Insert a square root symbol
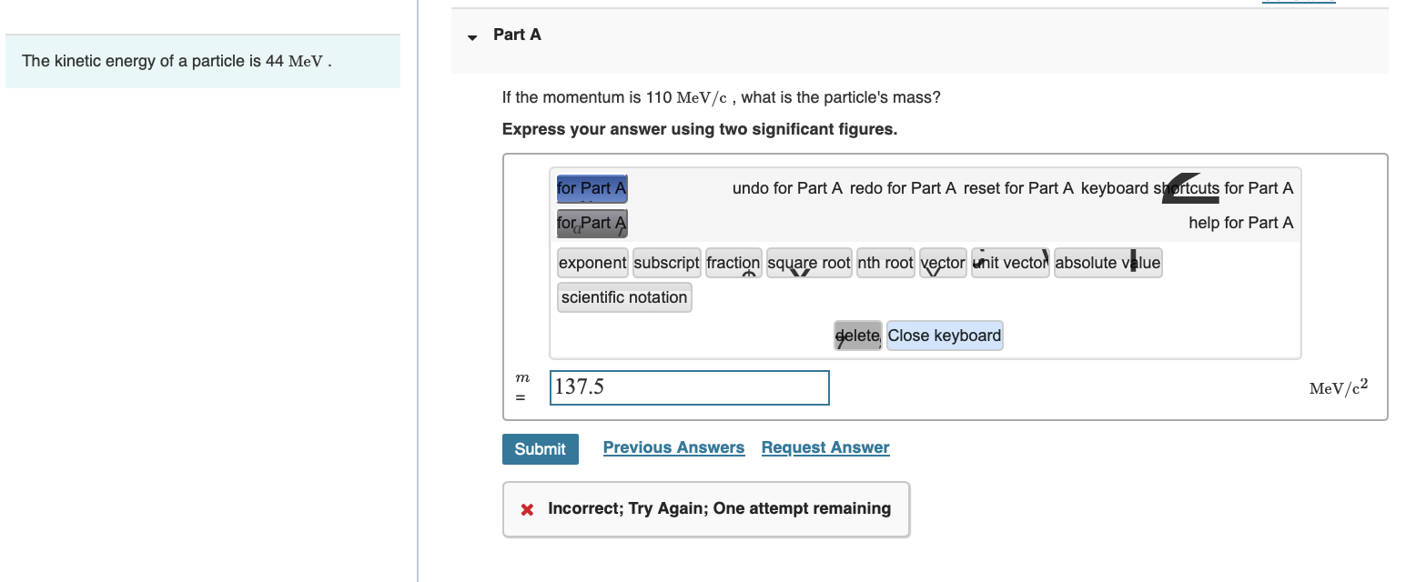This screenshot has height=582, width=1416. point(808,263)
